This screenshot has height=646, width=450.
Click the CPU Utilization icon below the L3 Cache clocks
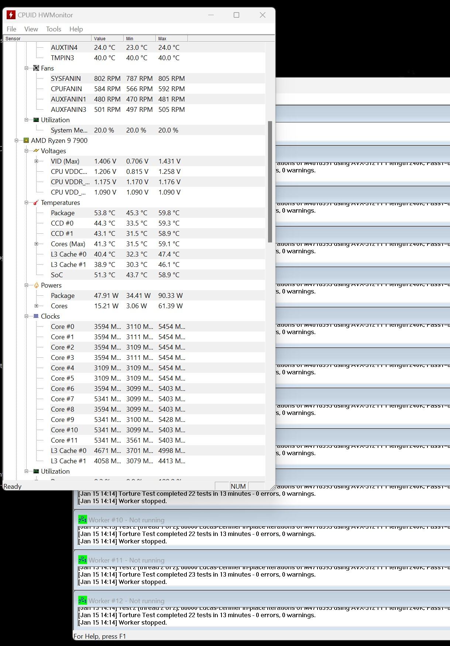point(36,471)
